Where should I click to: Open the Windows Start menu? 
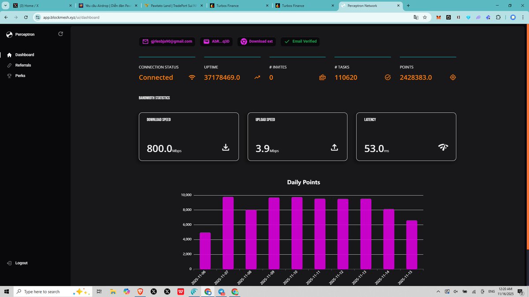point(7,292)
